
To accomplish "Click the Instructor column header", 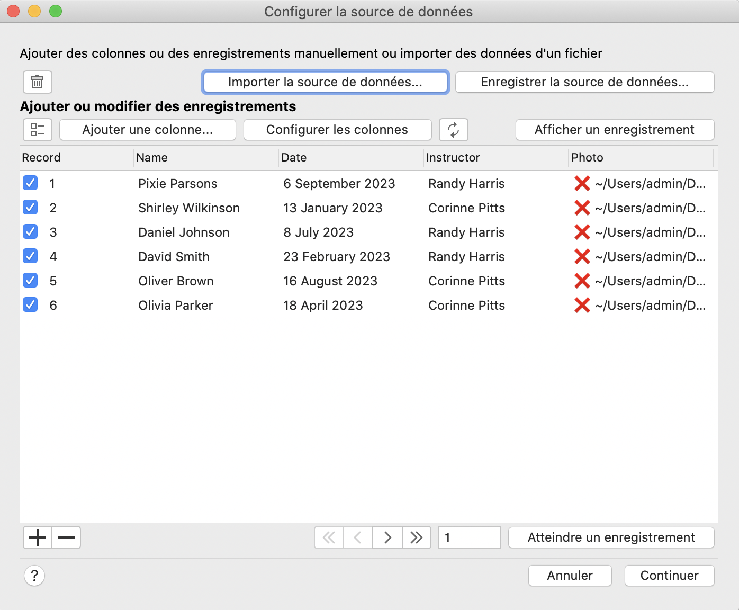I will (x=496, y=158).
